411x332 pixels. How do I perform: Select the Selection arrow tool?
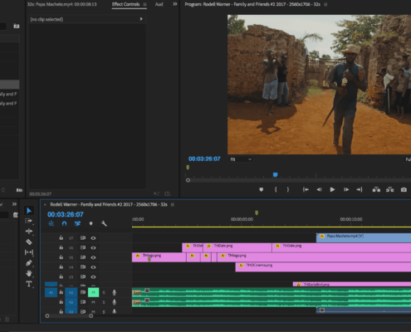coord(29,211)
